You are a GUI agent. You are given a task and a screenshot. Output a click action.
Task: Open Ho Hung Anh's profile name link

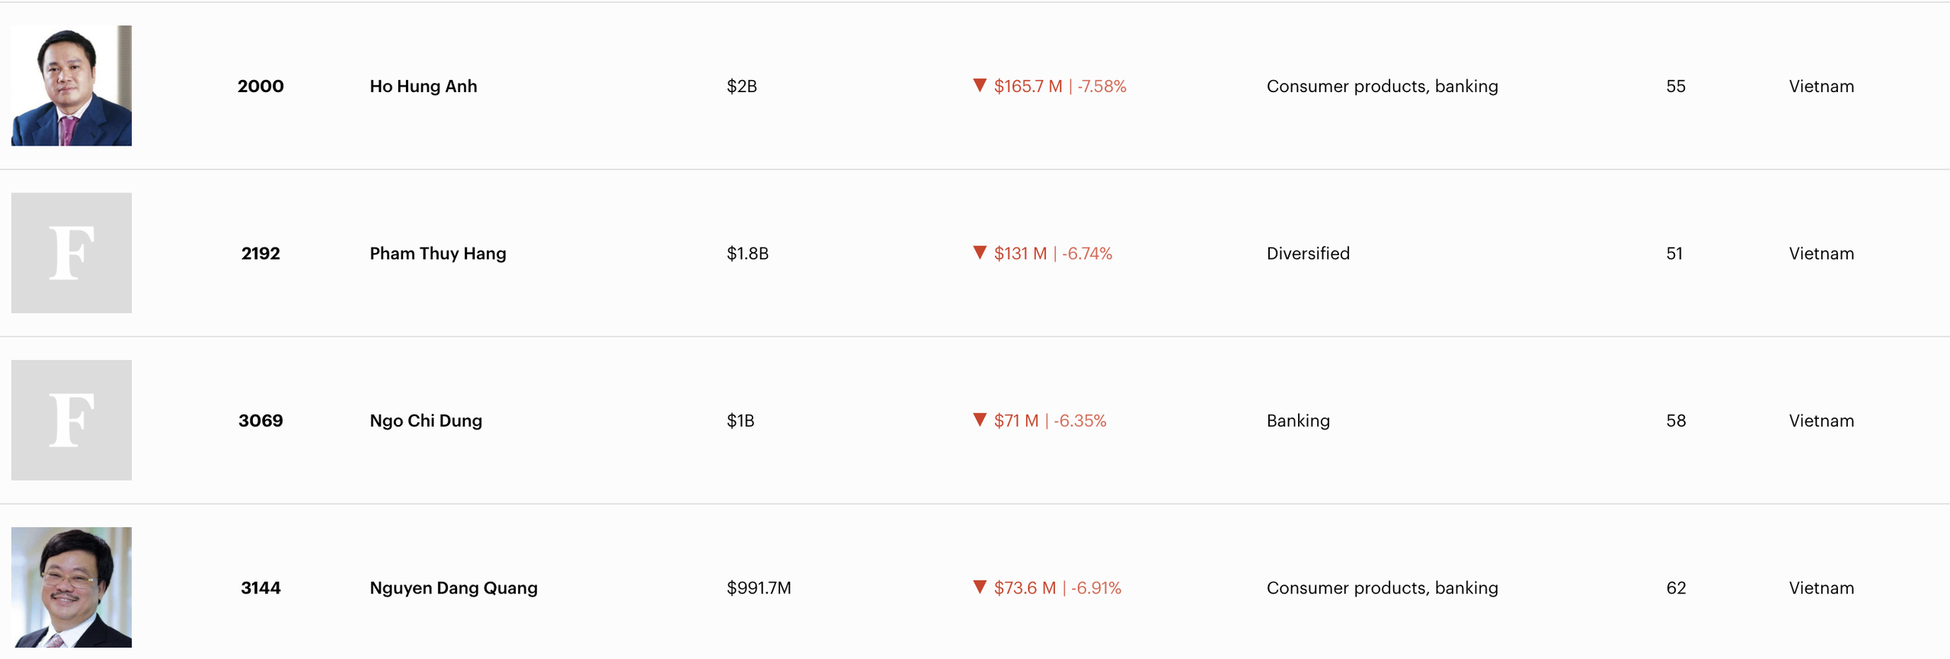click(x=424, y=86)
